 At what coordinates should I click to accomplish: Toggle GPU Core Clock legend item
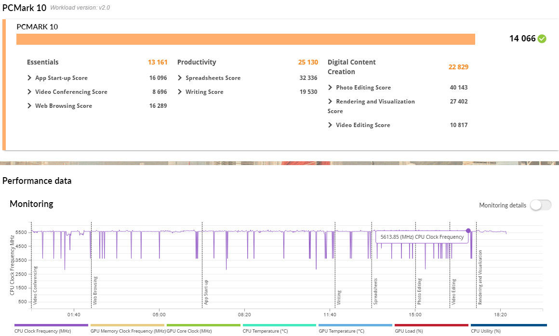coord(203,326)
